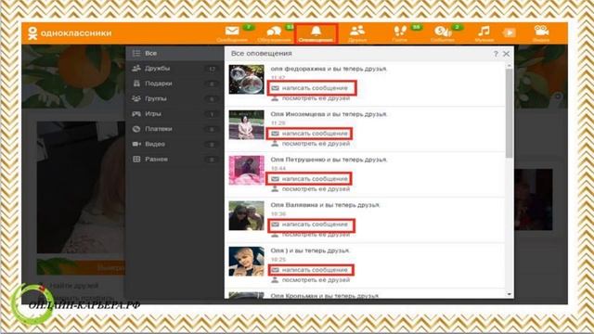Write a message to Оля Петрушенко

310,179
